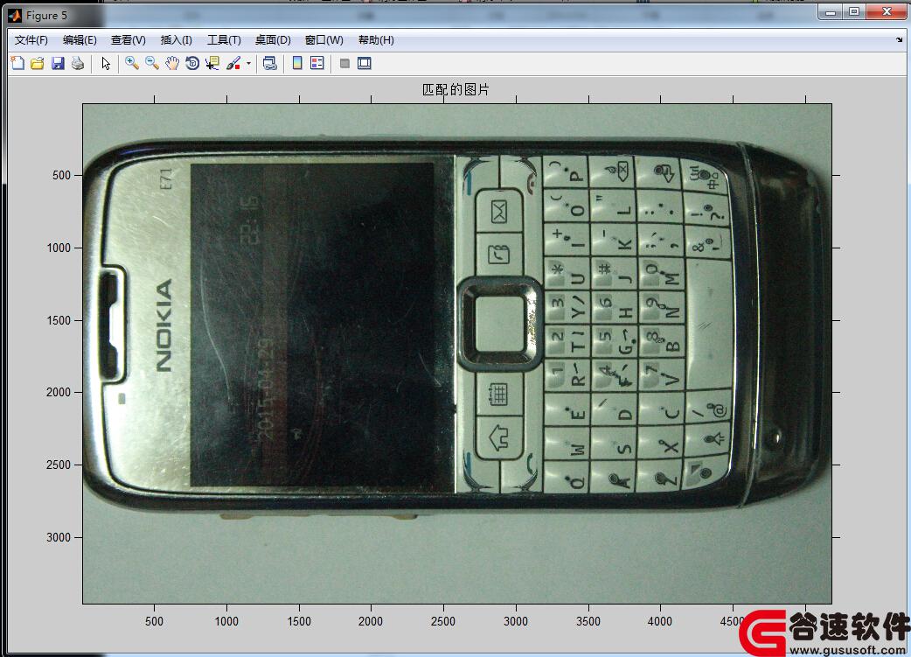911x657 pixels.
Task: Click the MATLAB logo in the title bar
Action: (x=15, y=16)
